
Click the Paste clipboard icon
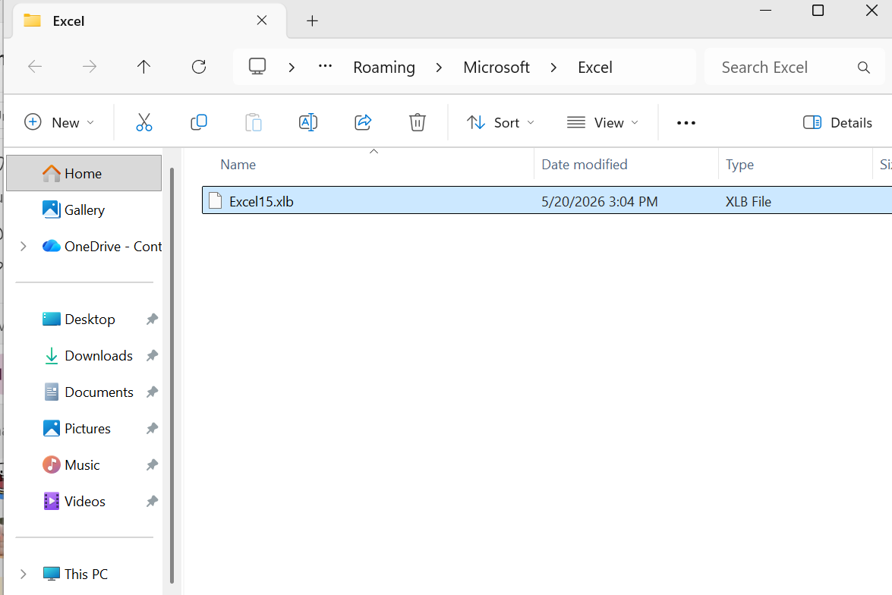click(253, 122)
